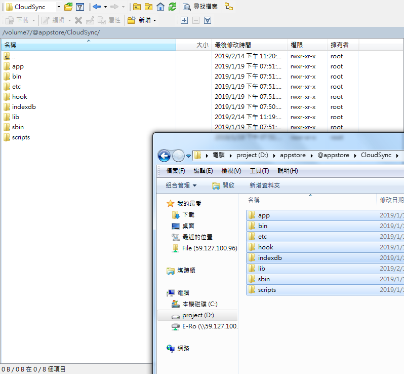Open the 編輯(E) menu in Explorer
This screenshot has width=404, height=374.
click(203, 171)
